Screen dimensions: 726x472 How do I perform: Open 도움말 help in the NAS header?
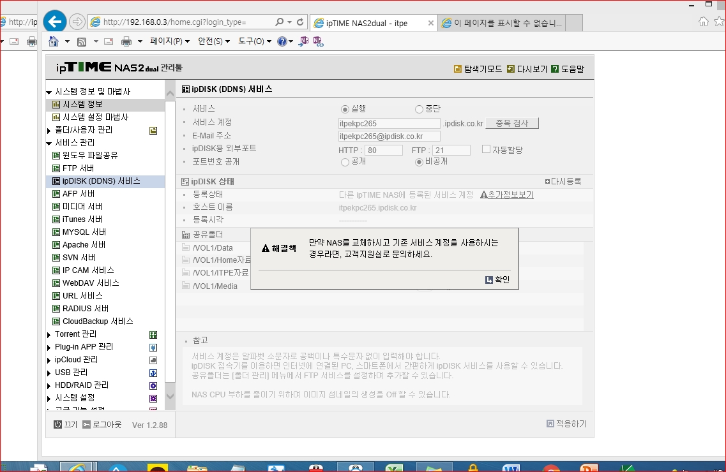[x=568, y=69]
